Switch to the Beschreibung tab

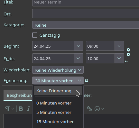click(x=18, y=95)
